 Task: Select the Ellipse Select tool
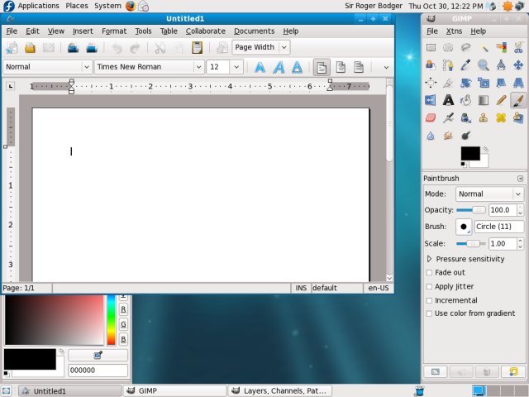(448, 48)
